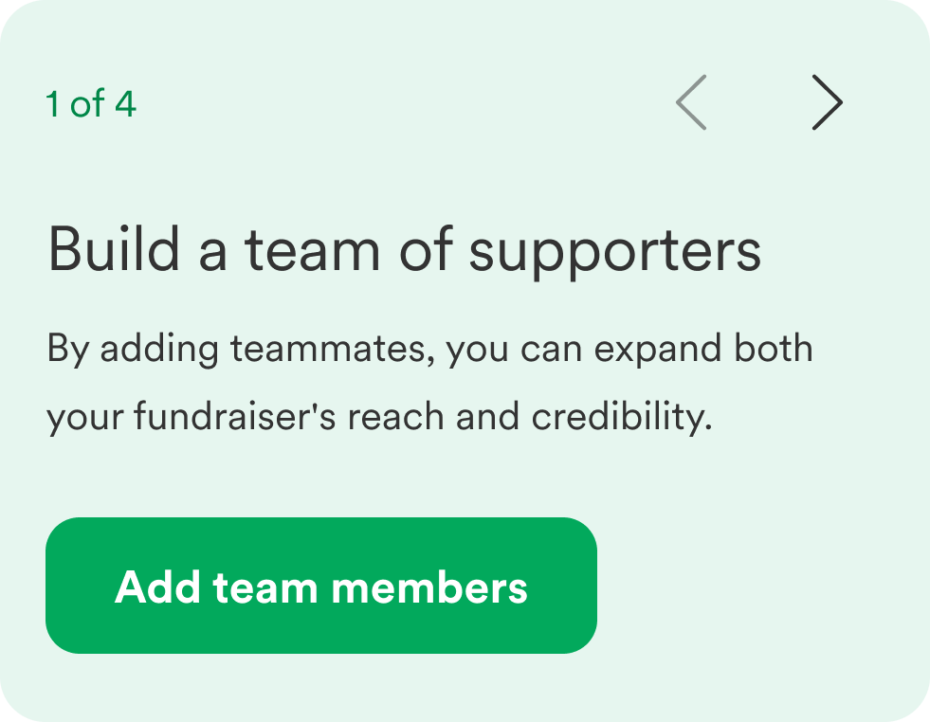Click the word "Build" in the title
930x722 pixels.
click(x=113, y=250)
